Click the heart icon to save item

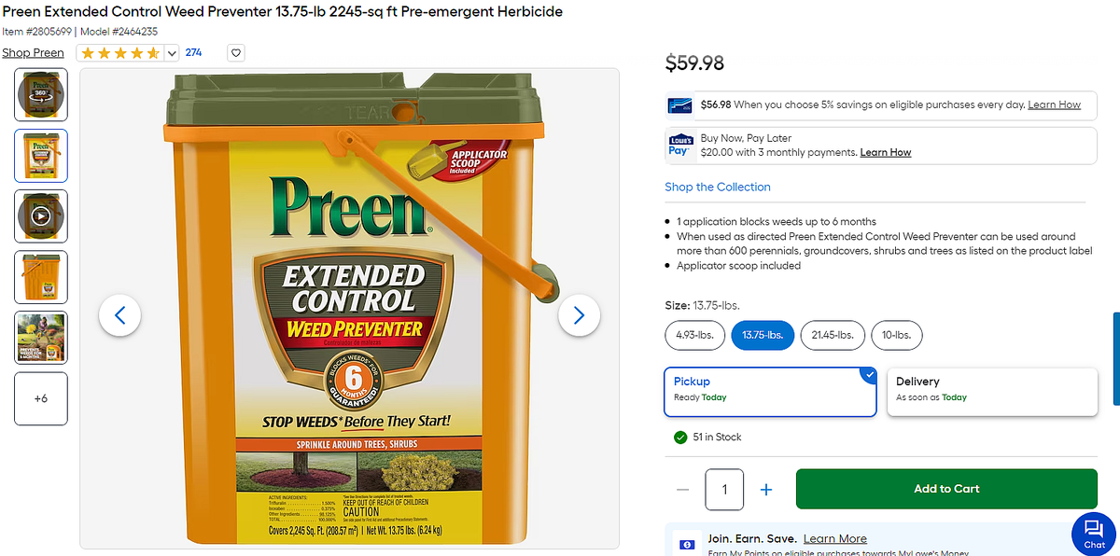[x=236, y=53]
